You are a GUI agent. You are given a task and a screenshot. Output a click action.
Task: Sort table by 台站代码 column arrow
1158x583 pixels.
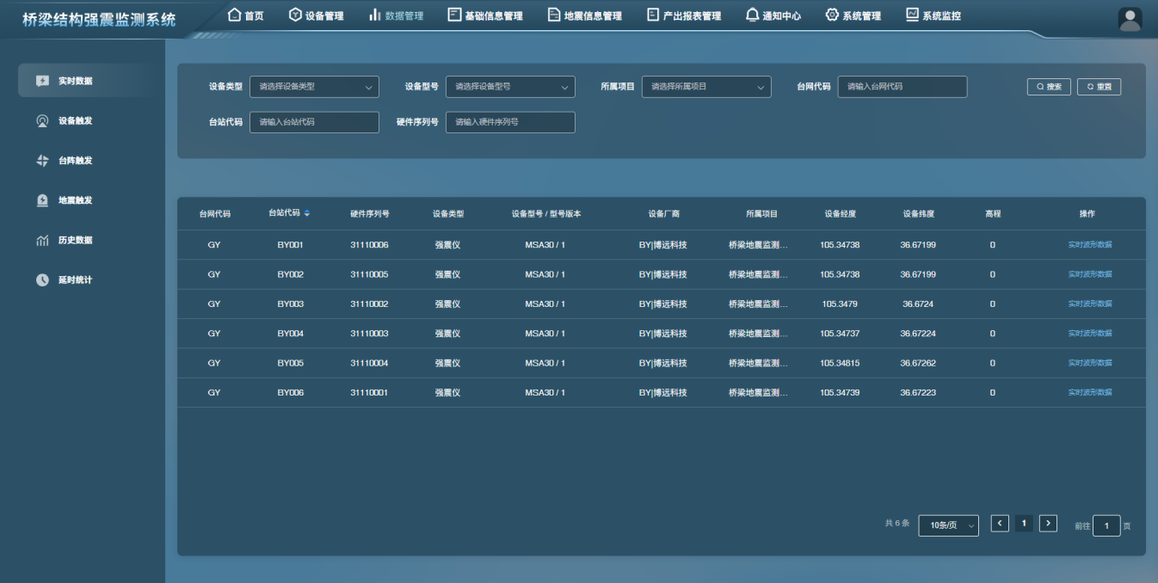pyautogui.click(x=307, y=213)
